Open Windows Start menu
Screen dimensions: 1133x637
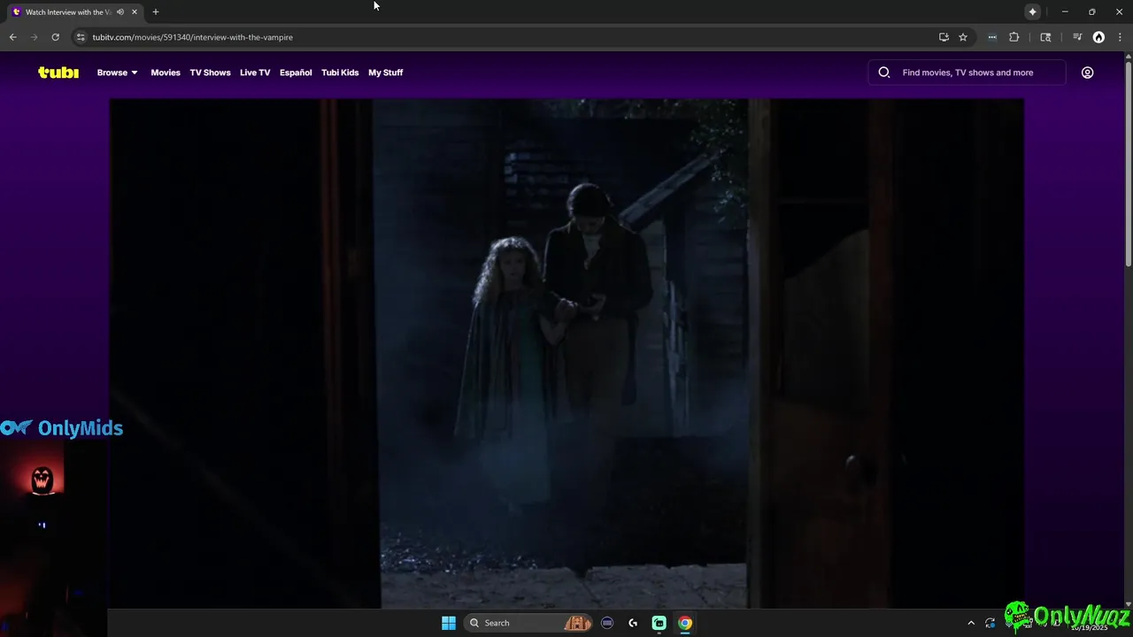click(x=449, y=623)
